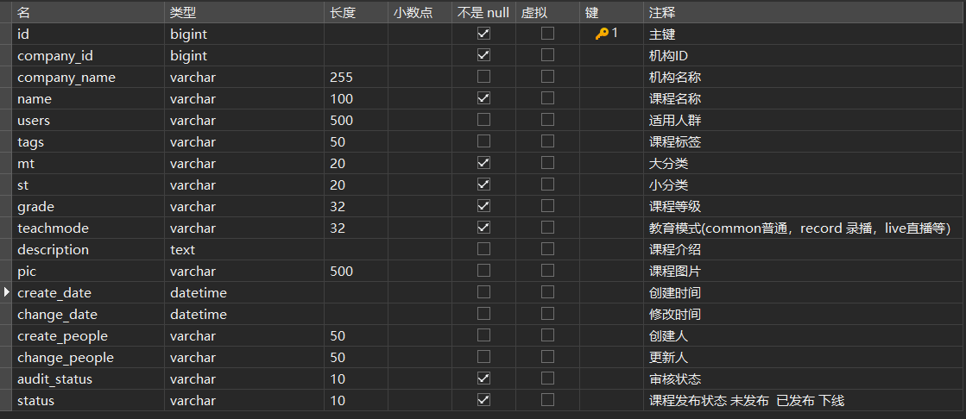Uncheck not null for company_id field
The height and width of the screenshot is (419, 966).
coord(483,55)
